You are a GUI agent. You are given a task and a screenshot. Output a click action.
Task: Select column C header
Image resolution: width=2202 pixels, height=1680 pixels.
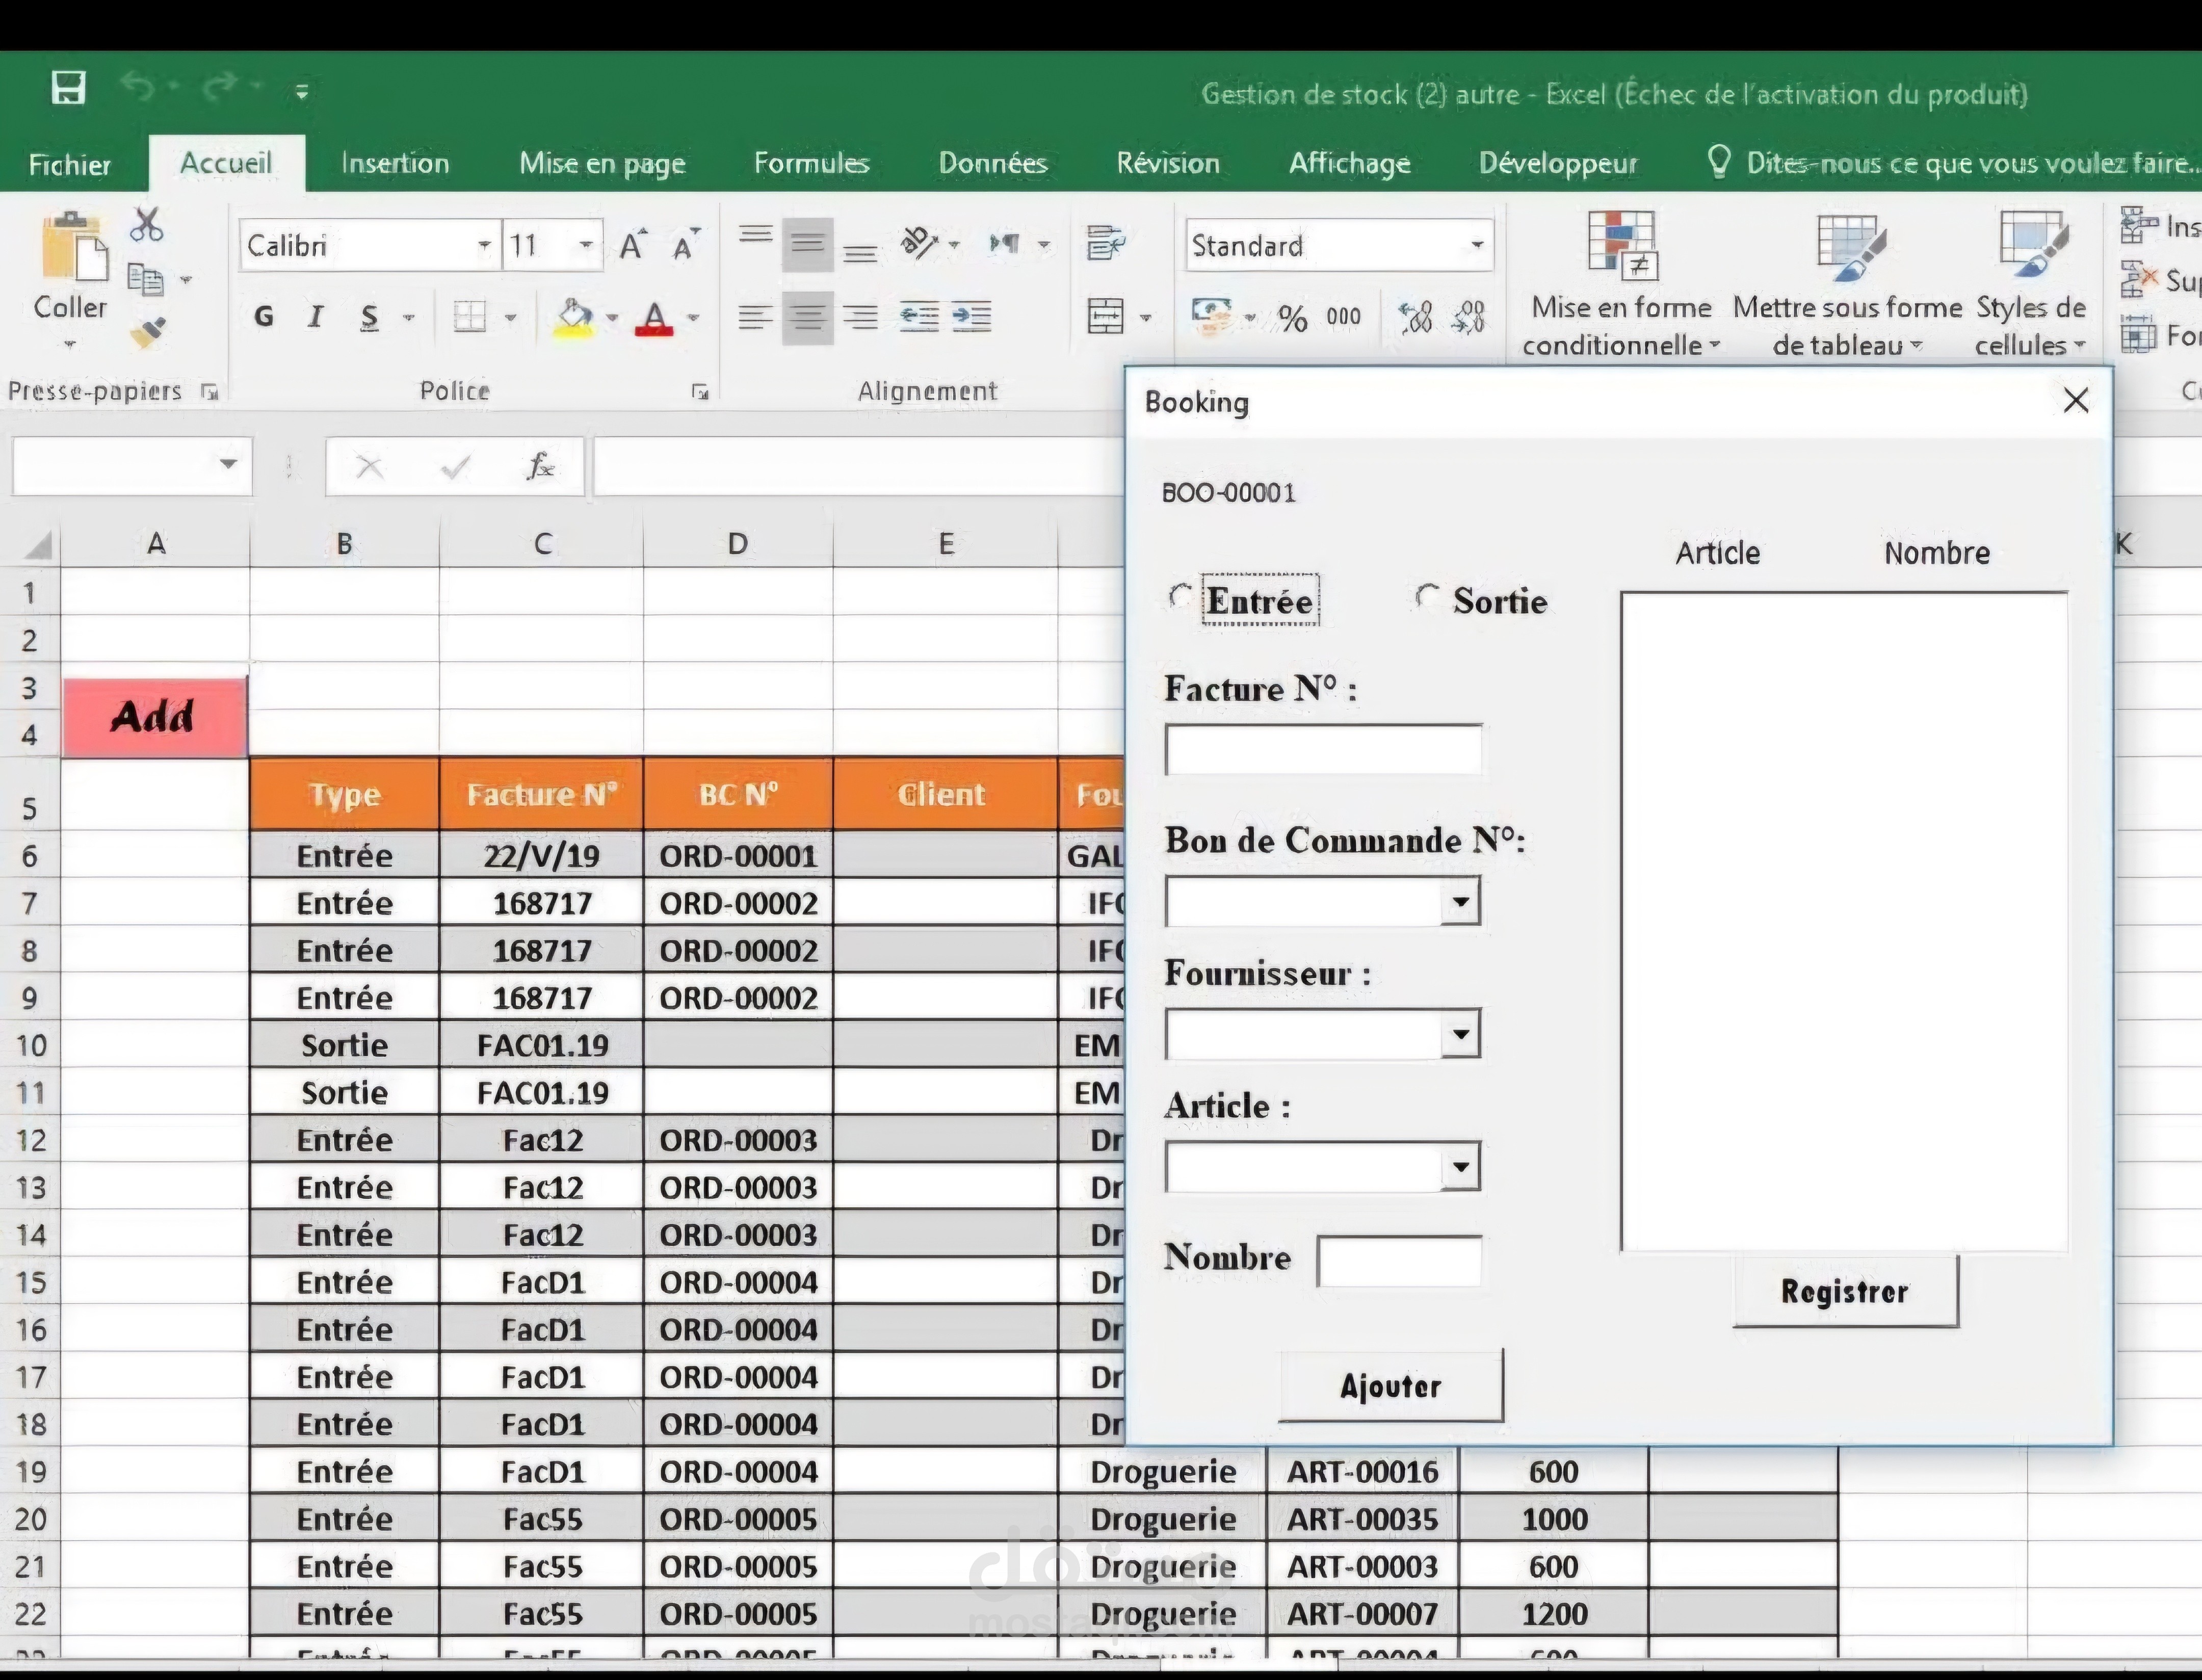(x=542, y=544)
